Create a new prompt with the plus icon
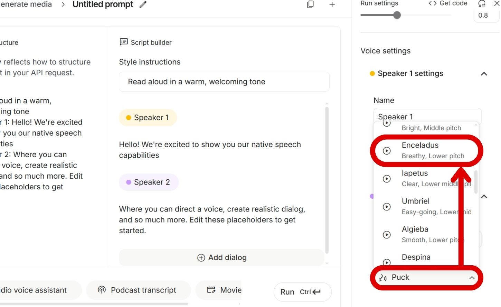 [x=332, y=4]
